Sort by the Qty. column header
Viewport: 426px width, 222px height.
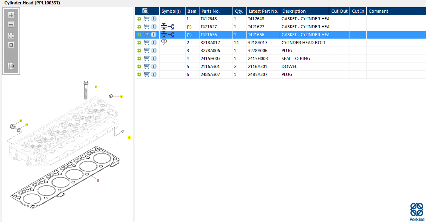pos(240,11)
